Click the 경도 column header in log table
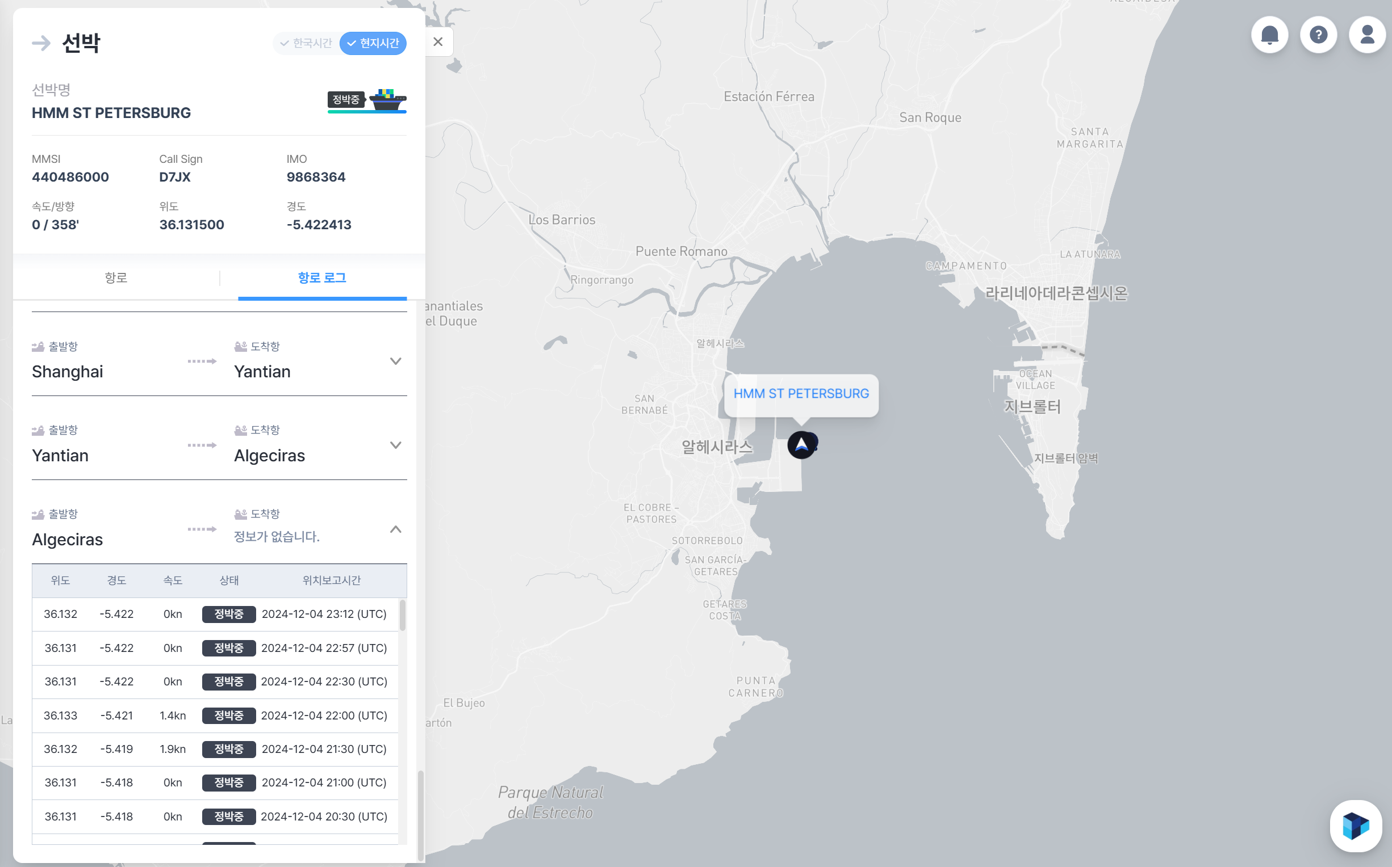This screenshot has width=1392, height=867. [116, 580]
